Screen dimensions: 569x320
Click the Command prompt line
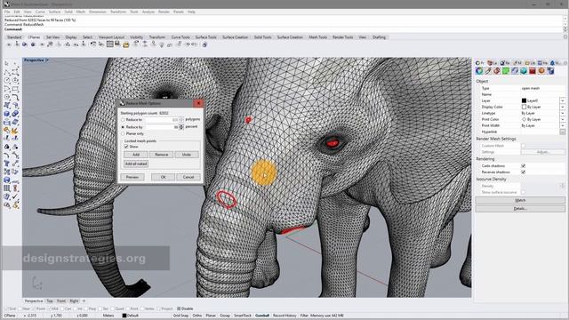[283, 29]
